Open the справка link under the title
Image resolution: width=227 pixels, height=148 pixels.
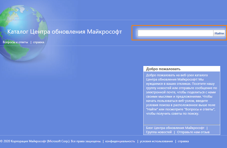[39, 42]
